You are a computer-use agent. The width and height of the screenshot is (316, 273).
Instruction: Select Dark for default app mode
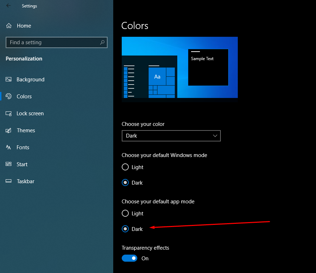(125, 229)
